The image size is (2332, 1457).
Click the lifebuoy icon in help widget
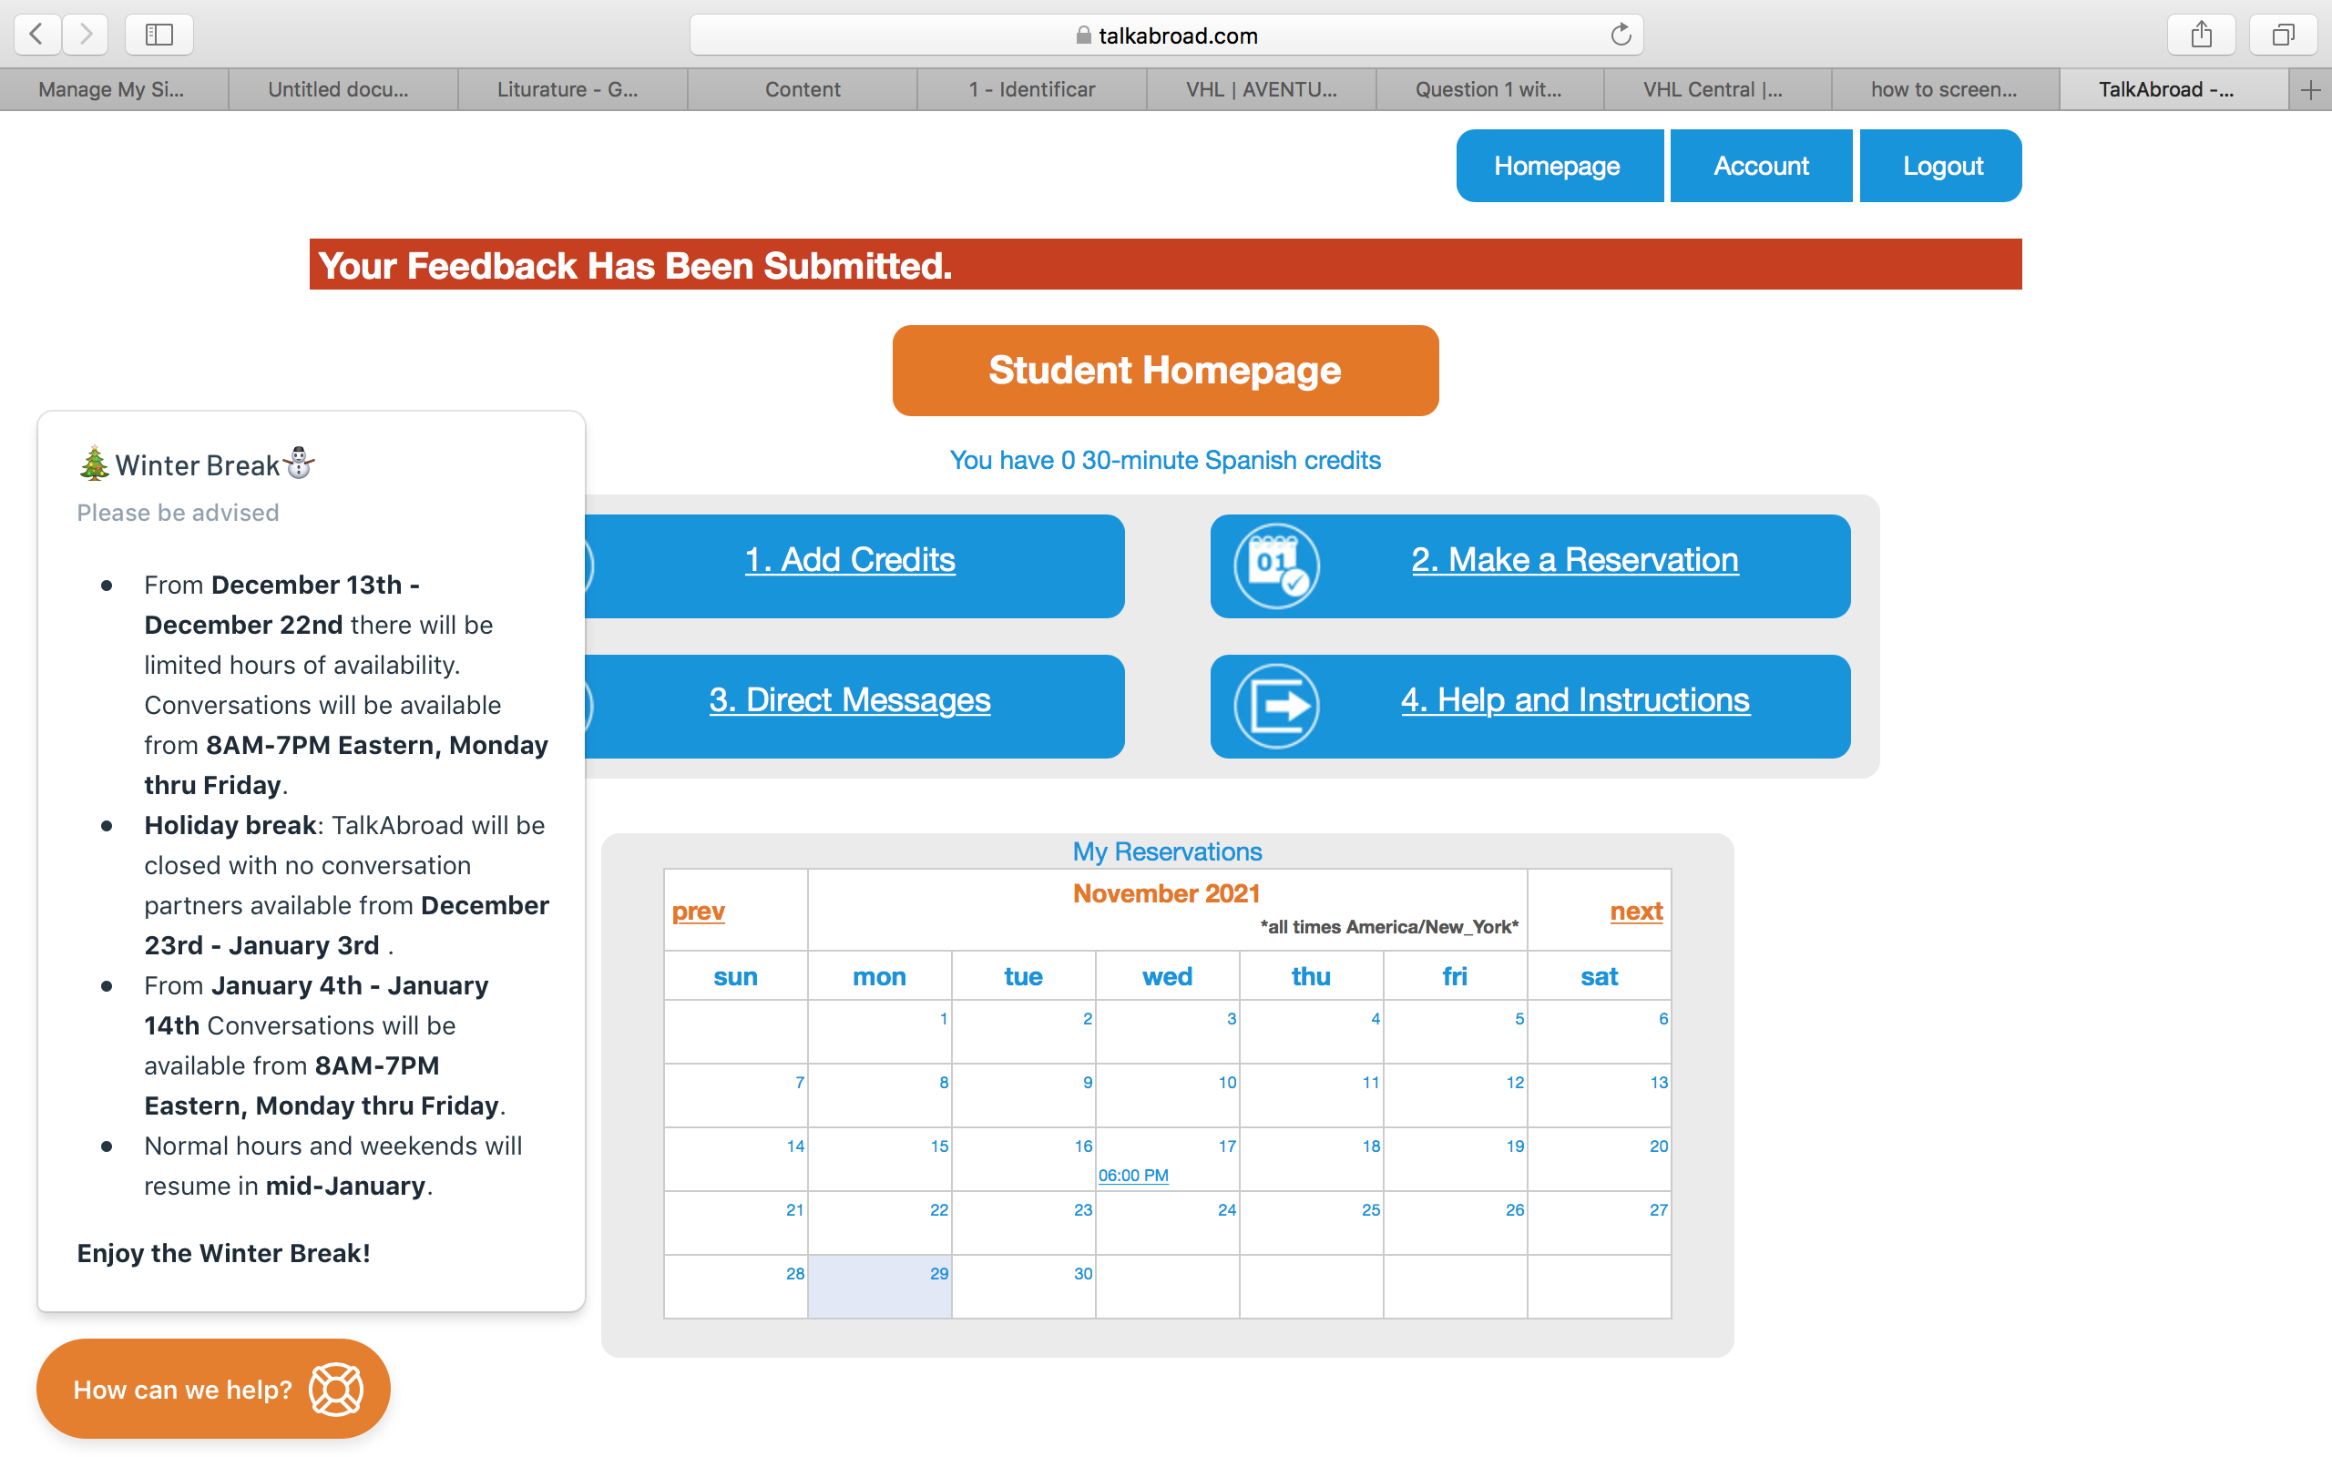(335, 1389)
